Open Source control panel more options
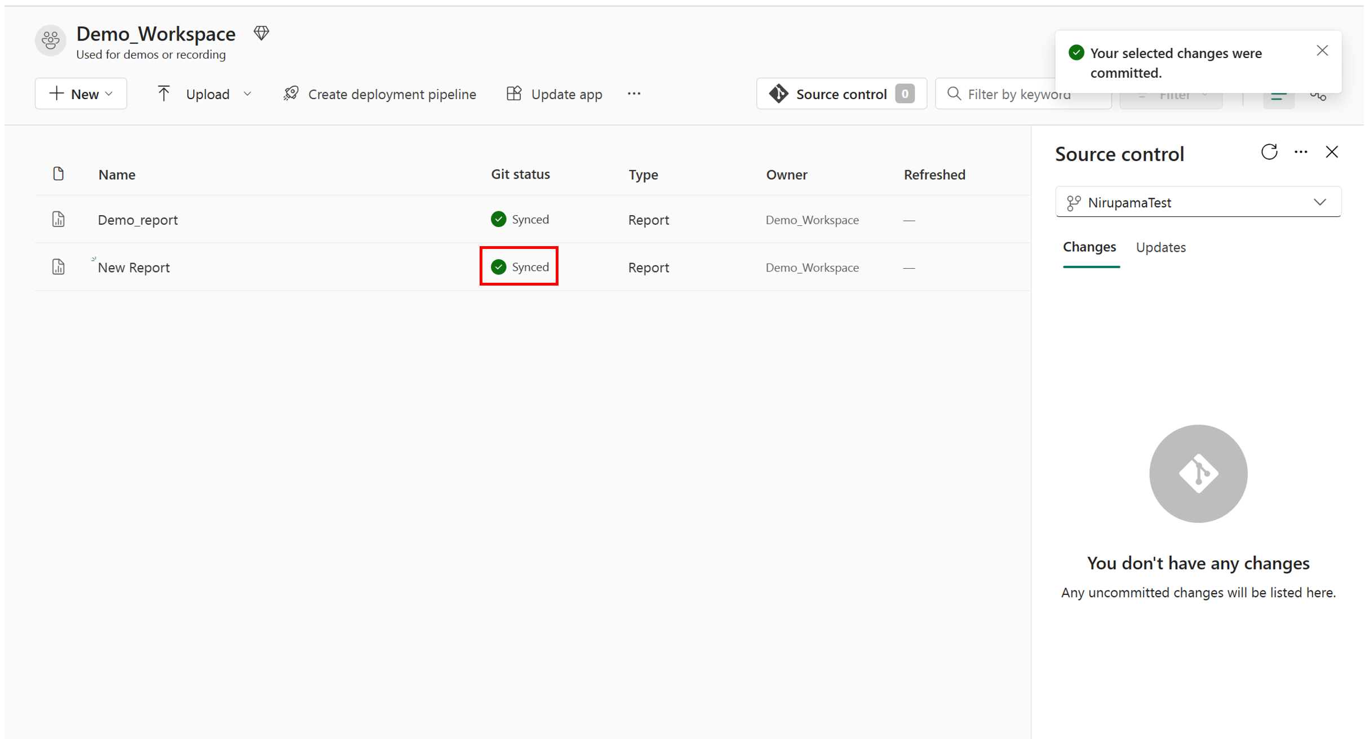 (1301, 152)
